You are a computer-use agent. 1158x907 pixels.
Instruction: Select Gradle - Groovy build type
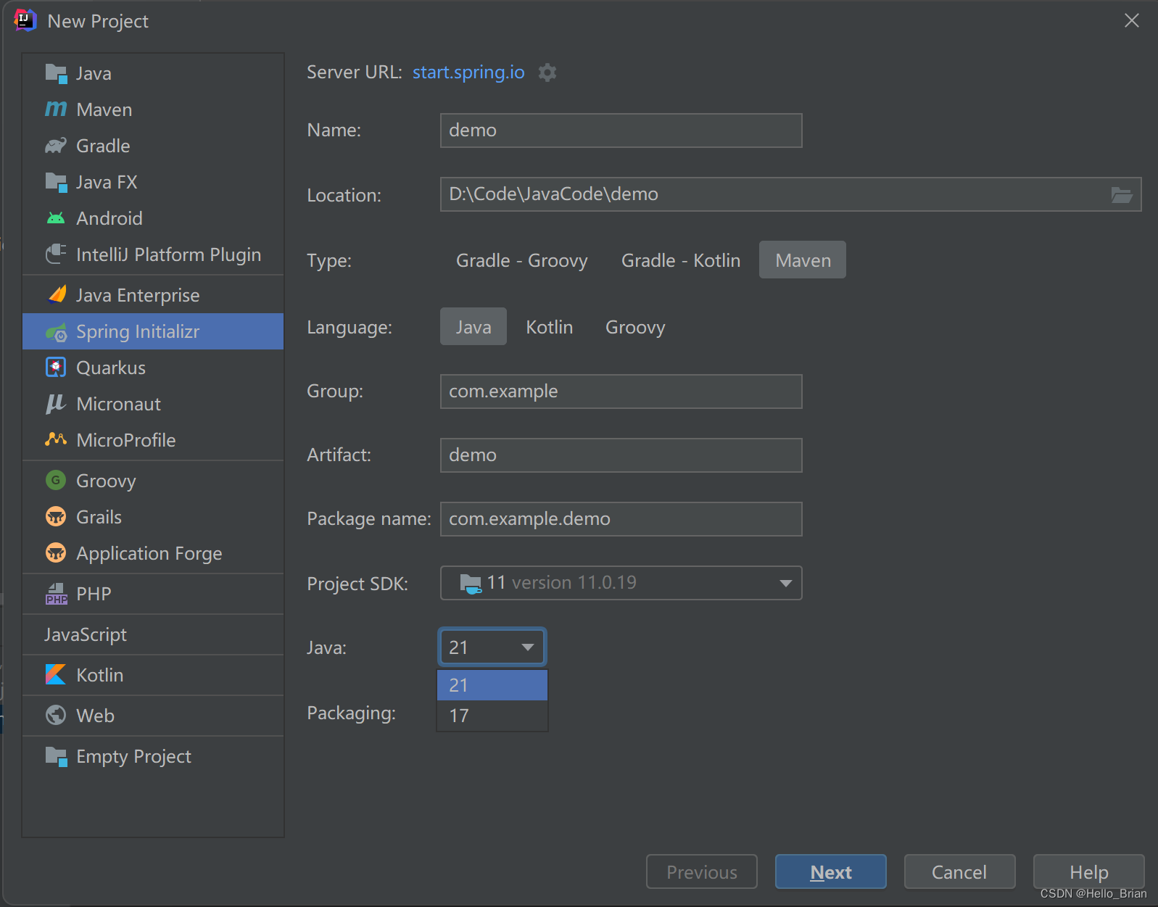point(522,260)
